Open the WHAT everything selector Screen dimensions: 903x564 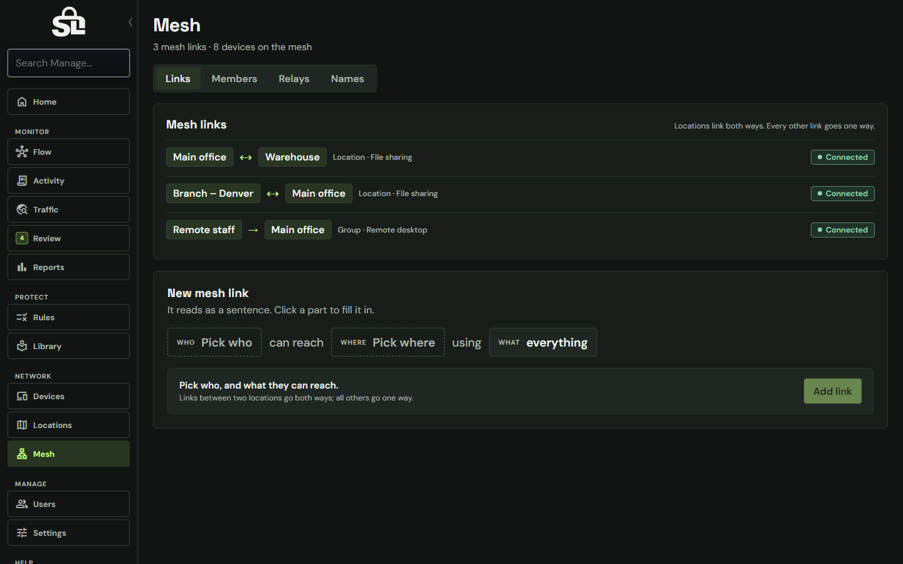(x=543, y=342)
